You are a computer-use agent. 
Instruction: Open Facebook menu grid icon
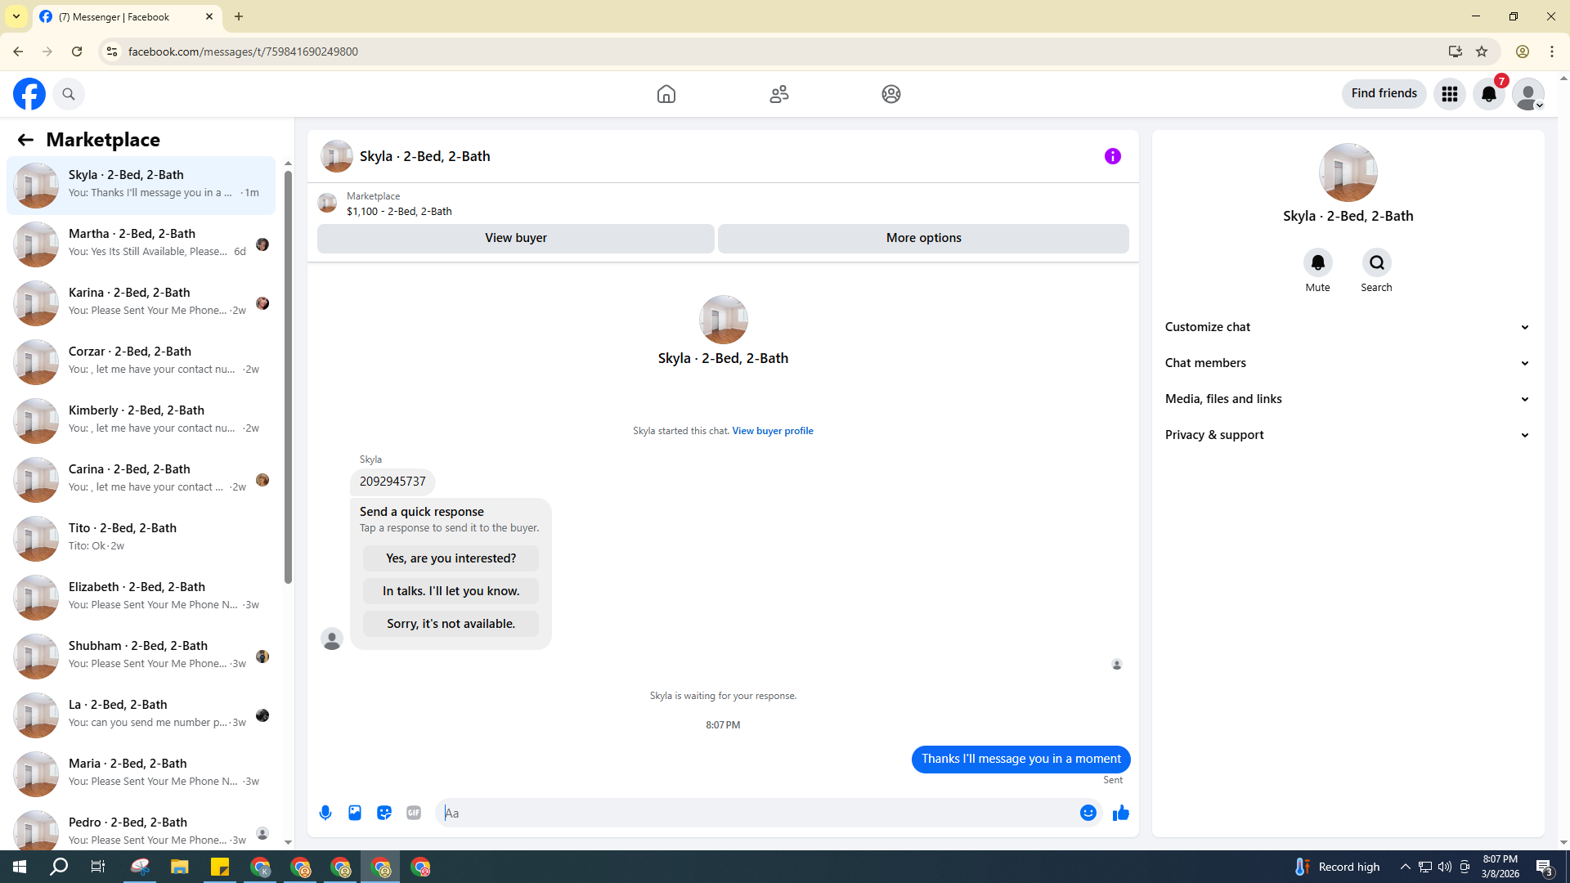click(1449, 94)
